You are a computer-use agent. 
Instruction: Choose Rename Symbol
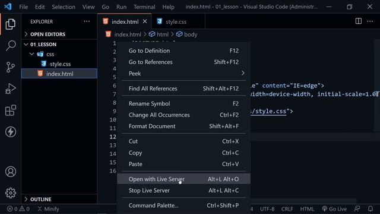(x=183, y=103)
